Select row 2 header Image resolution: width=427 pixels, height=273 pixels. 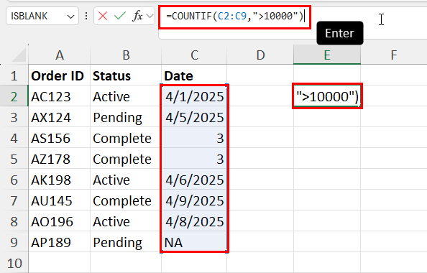point(14,96)
